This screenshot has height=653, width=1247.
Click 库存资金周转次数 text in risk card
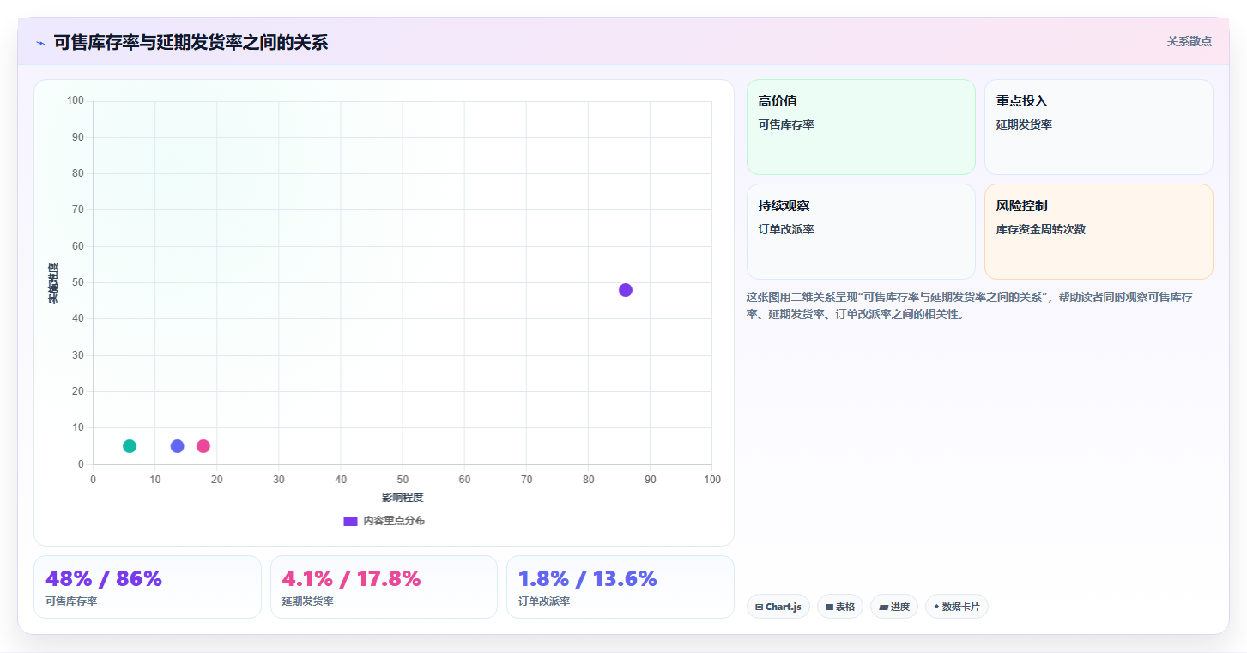(1041, 229)
